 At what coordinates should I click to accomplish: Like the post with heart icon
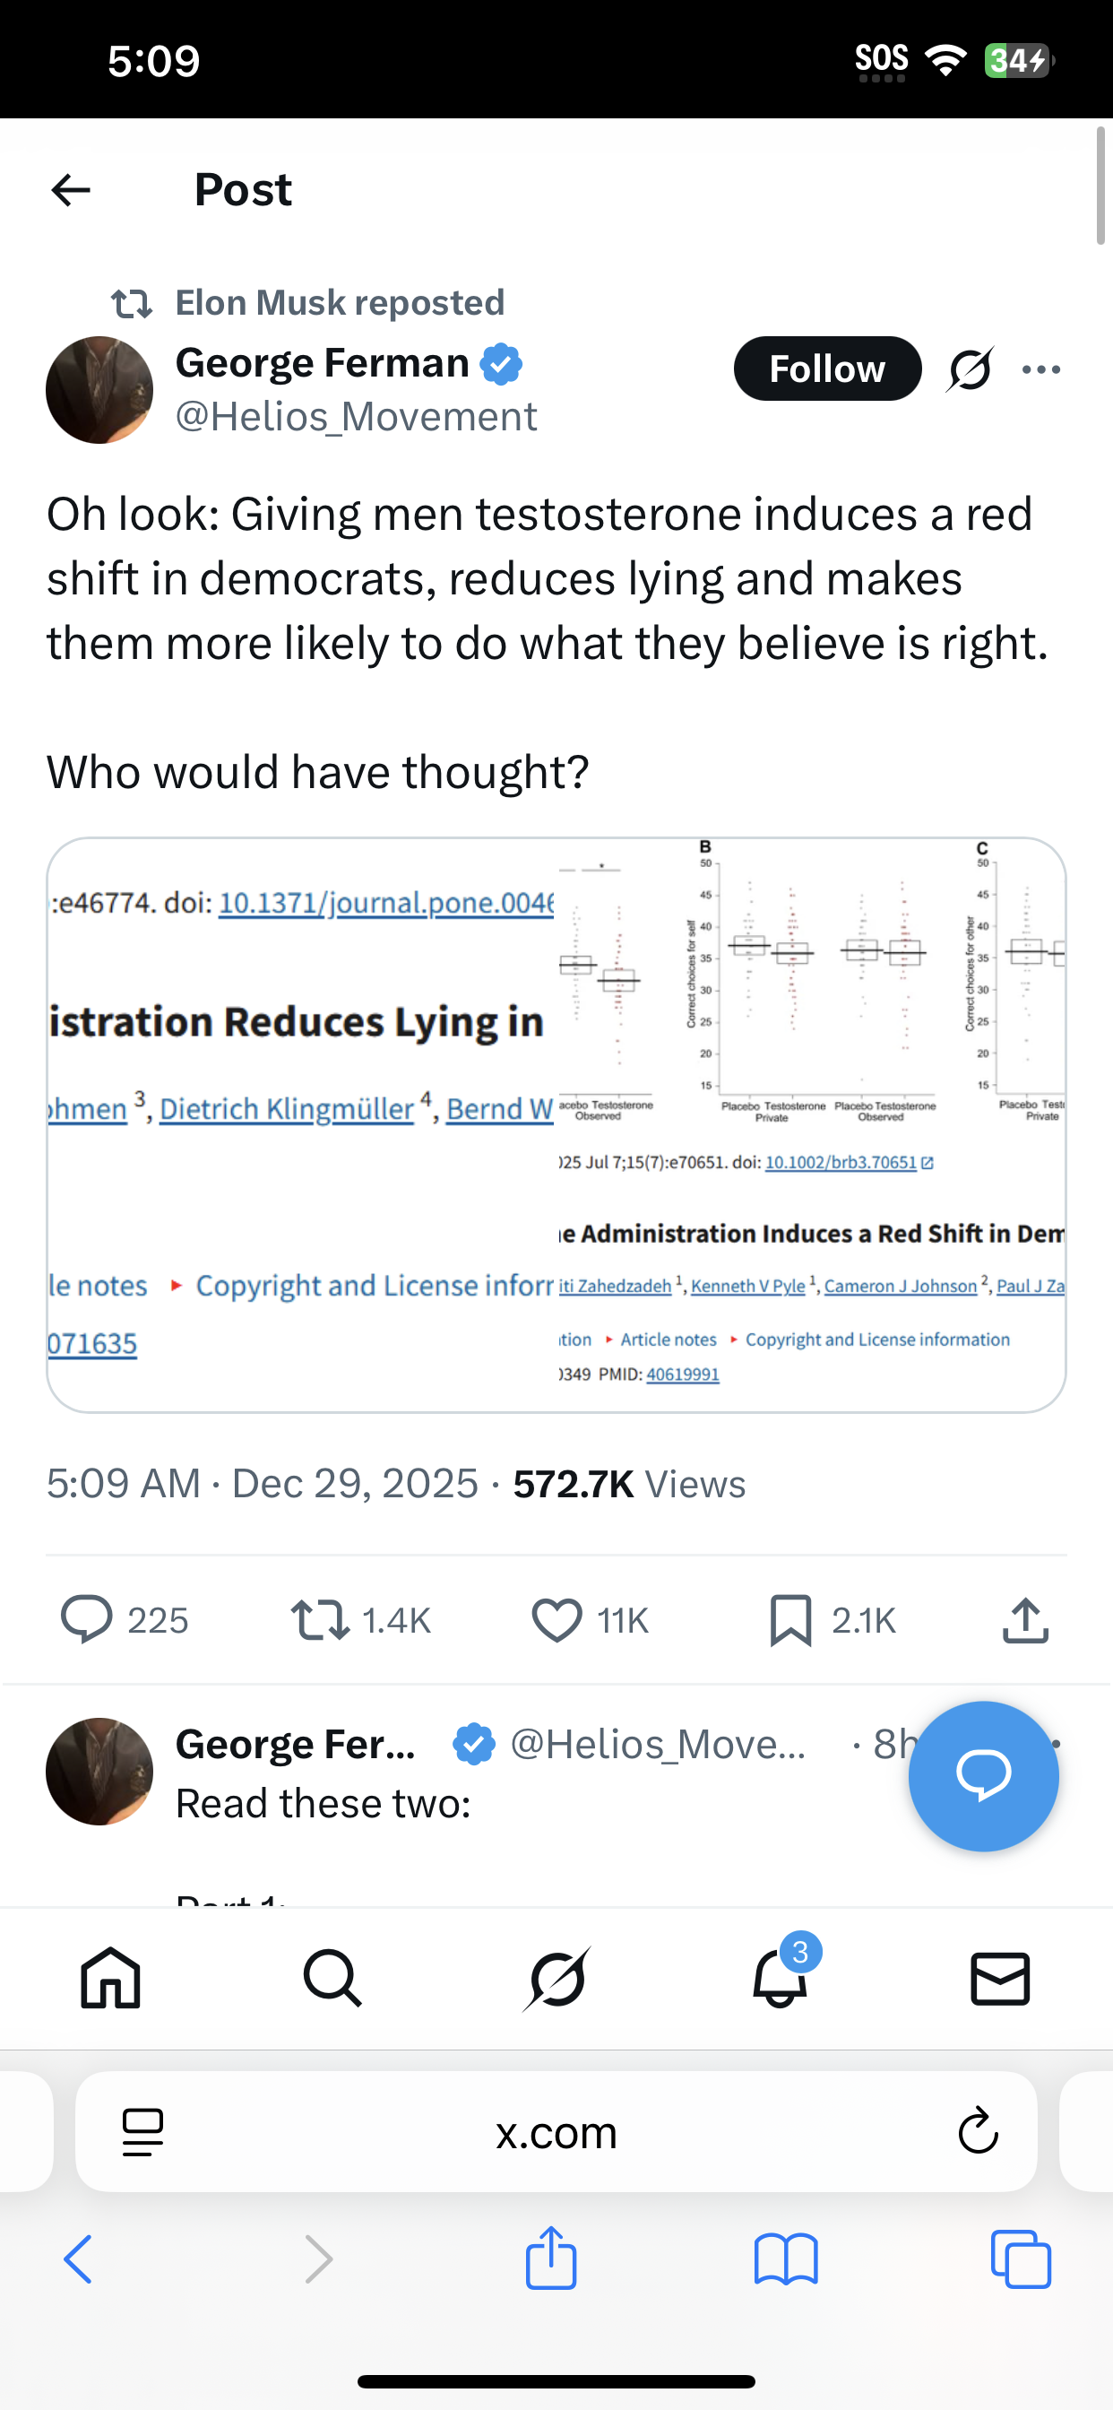[x=556, y=1619]
